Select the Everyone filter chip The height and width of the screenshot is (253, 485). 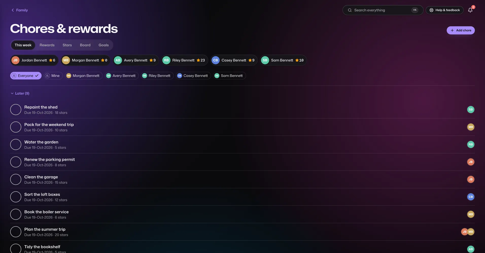[26, 76]
